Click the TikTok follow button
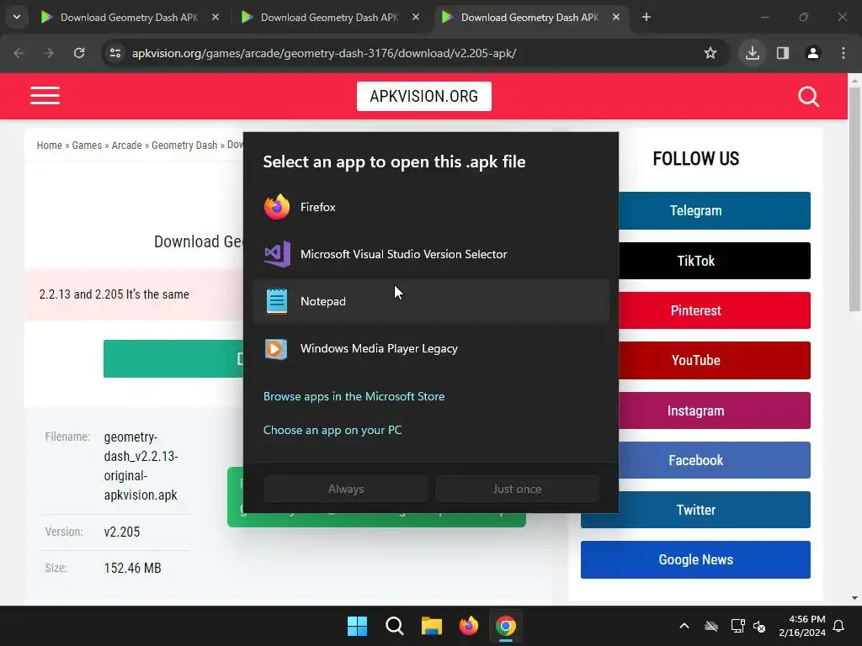This screenshot has width=862, height=646. tap(714, 261)
